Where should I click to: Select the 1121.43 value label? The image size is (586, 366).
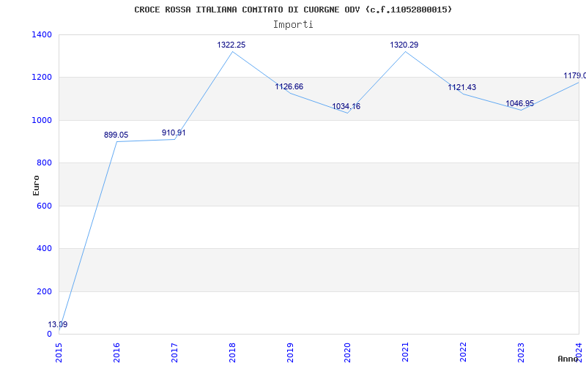(x=462, y=87)
